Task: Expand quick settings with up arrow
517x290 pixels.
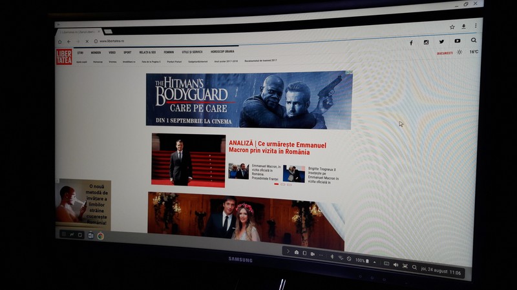Action: click(x=375, y=262)
